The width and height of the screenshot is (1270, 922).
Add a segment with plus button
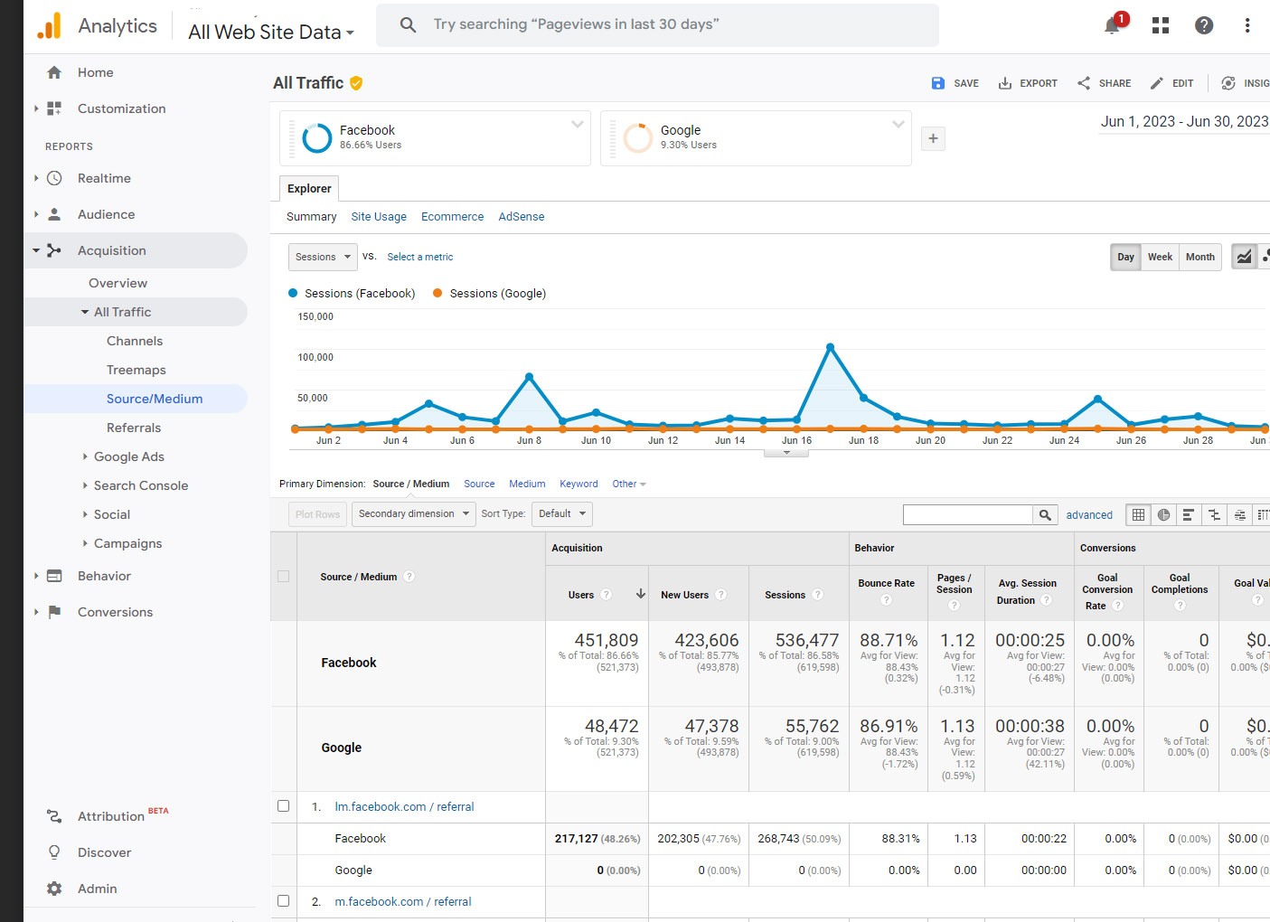coord(933,138)
